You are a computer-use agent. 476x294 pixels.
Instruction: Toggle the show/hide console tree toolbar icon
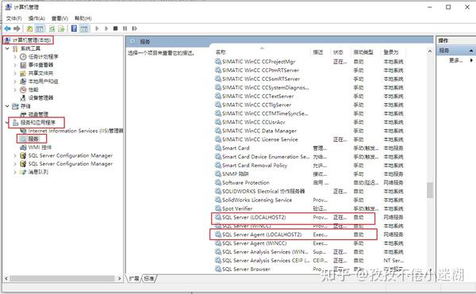pyautogui.click(x=40, y=29)
